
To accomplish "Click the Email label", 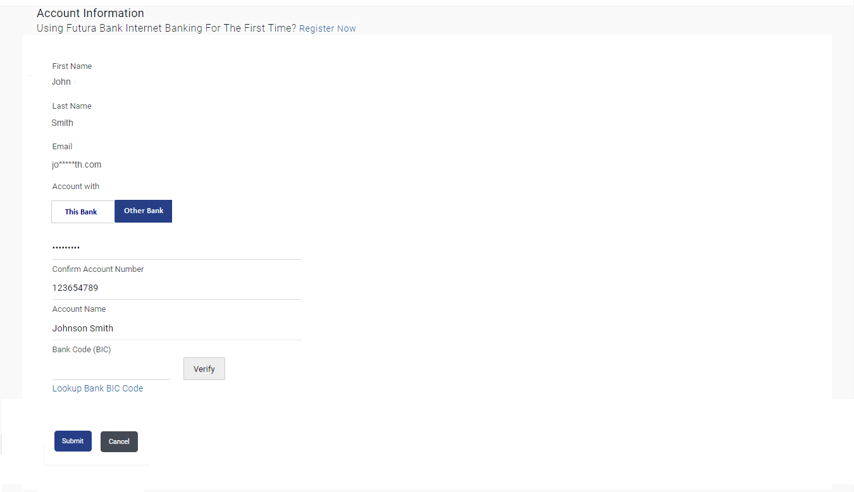I will point(63,147).
